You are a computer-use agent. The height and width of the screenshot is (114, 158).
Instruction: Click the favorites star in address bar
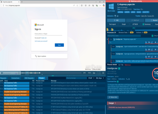77,6
